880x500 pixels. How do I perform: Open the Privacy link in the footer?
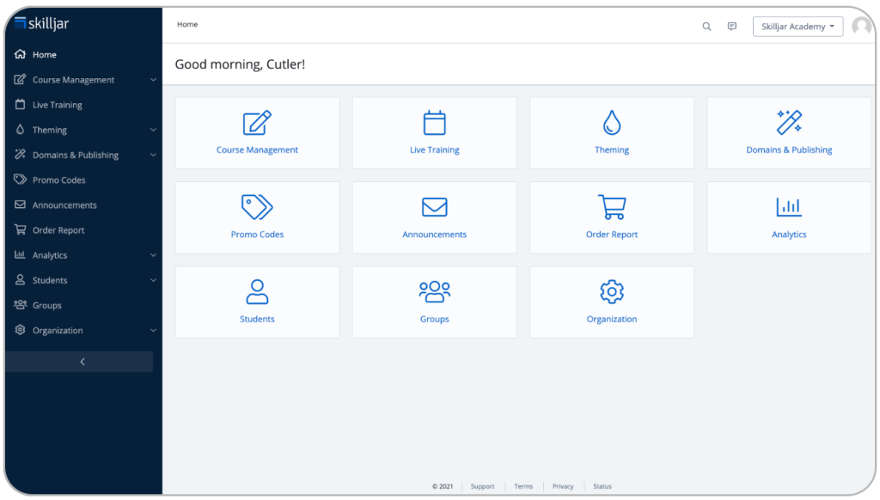563,486
